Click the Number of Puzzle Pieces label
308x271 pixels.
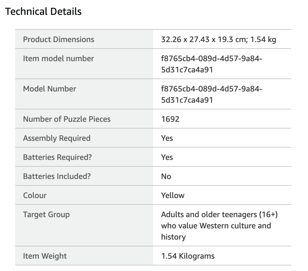point(67,119)
